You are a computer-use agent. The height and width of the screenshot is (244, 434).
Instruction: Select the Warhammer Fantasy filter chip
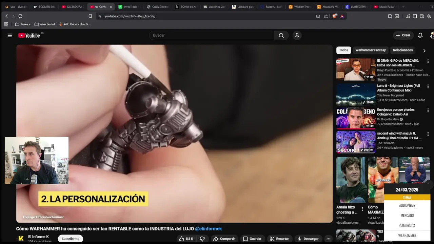point(370,50)
